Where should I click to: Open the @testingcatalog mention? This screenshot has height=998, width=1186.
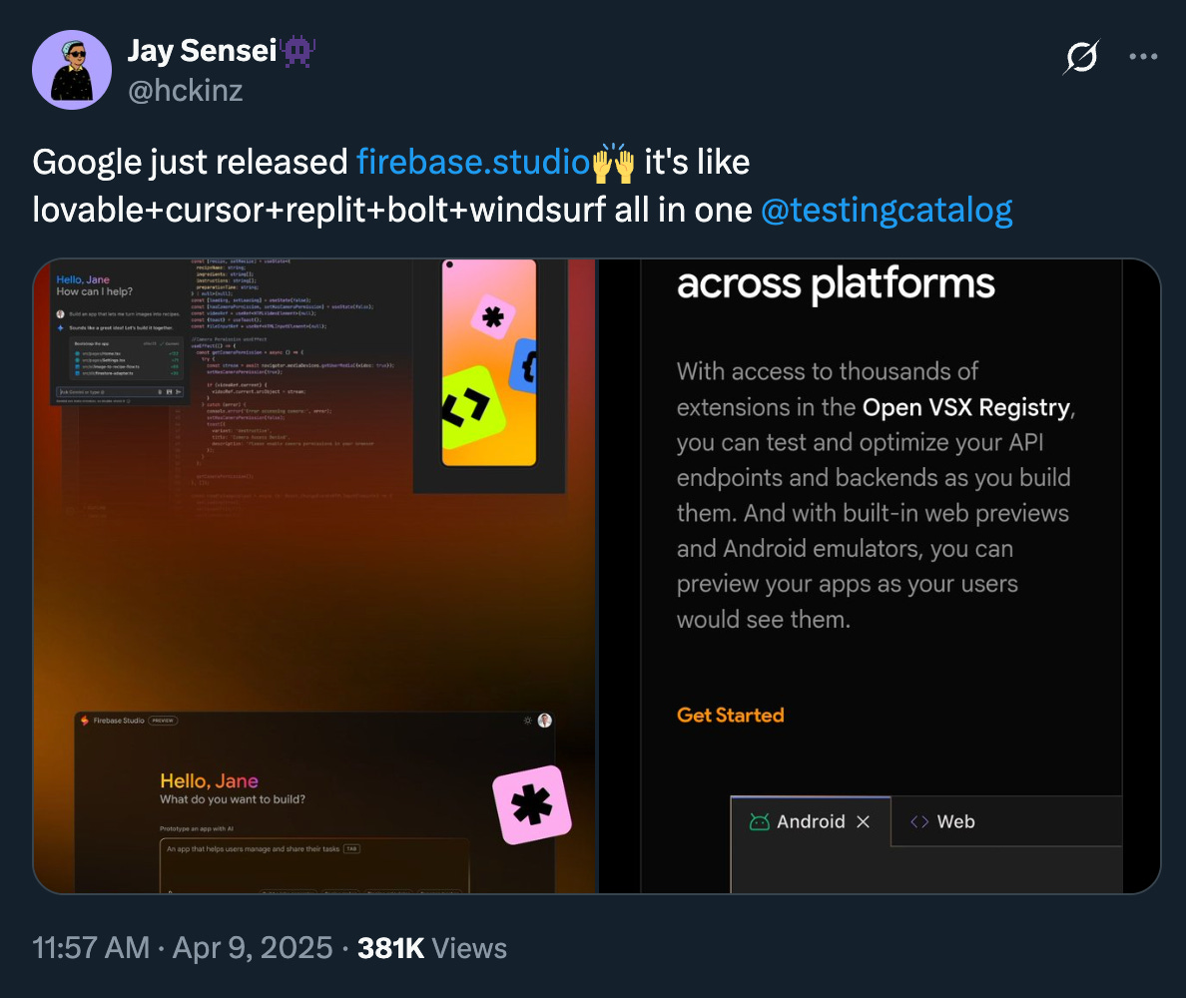click(887, 211)
